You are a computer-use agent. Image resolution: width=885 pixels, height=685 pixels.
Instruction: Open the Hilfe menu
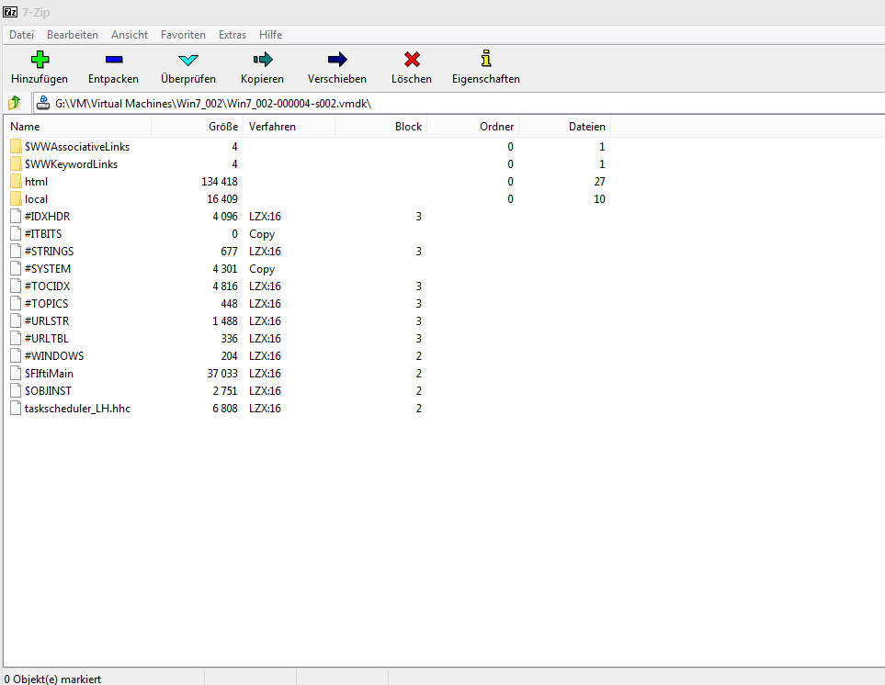click(x=270, y=34)
